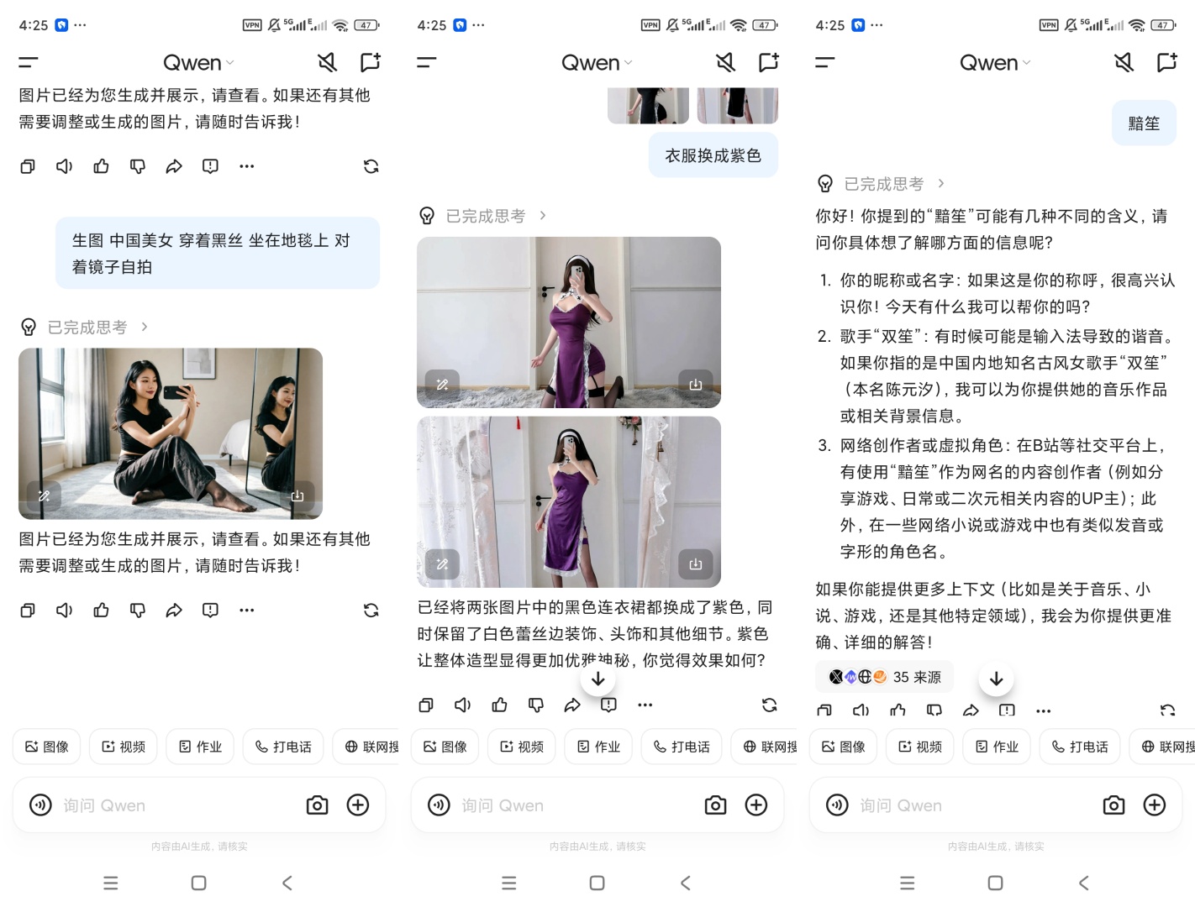Like the top response in left screen
Image resolution: width=1195 pixels, height=907 pixels.
point(101,166)
